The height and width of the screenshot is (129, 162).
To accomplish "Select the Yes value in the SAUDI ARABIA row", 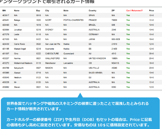I will [128, 73].
